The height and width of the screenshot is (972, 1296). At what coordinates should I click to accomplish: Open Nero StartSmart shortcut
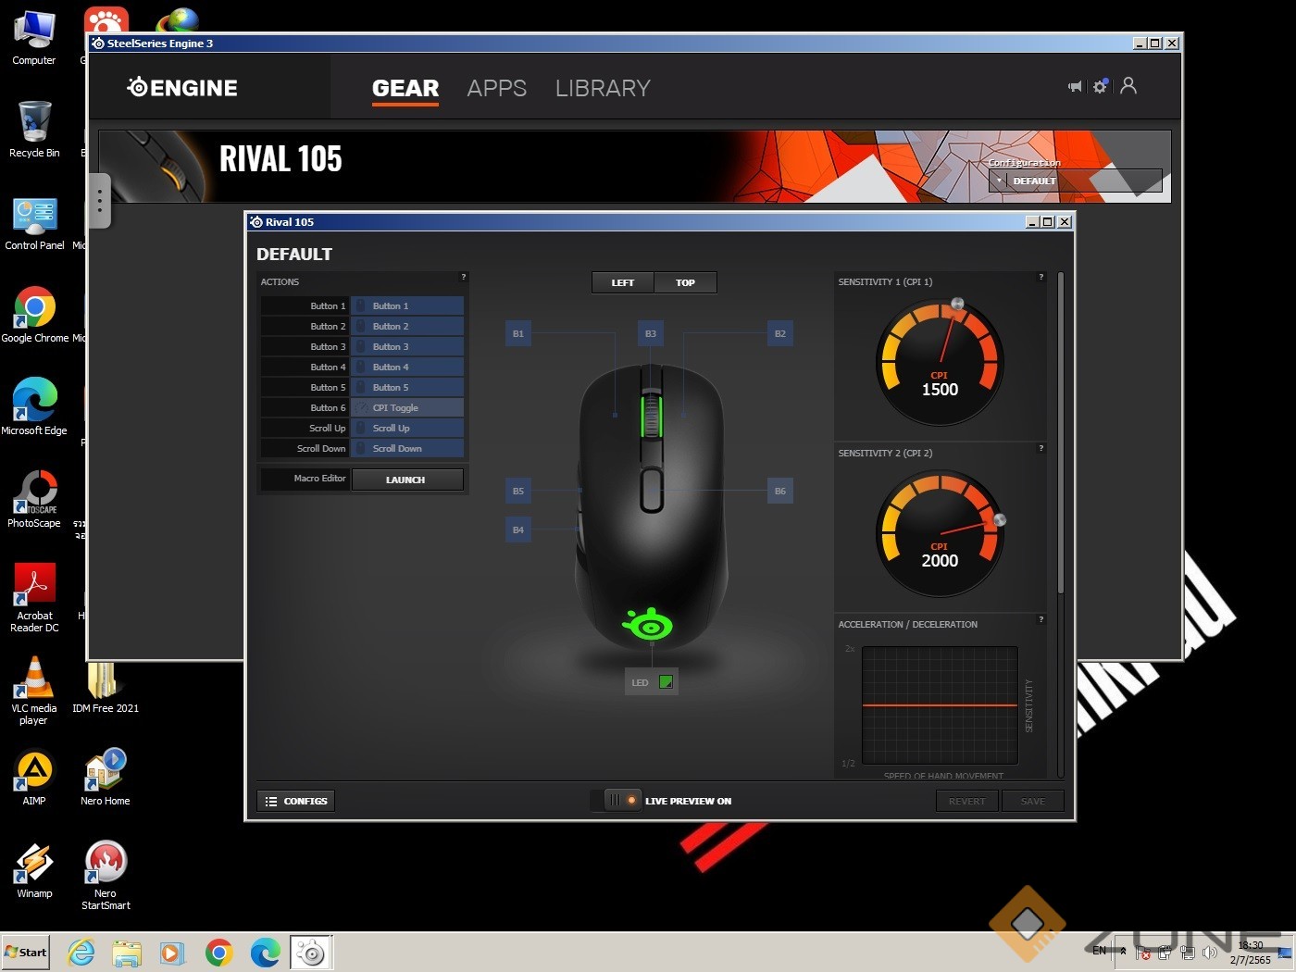(106, 875)
